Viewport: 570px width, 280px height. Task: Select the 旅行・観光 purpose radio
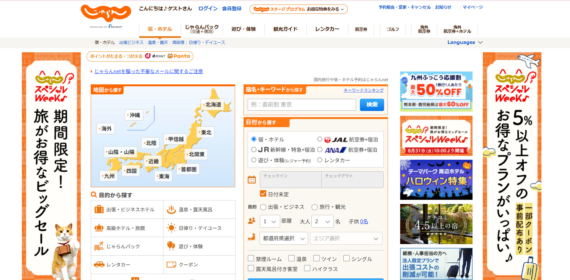click(x=315, y=207)
